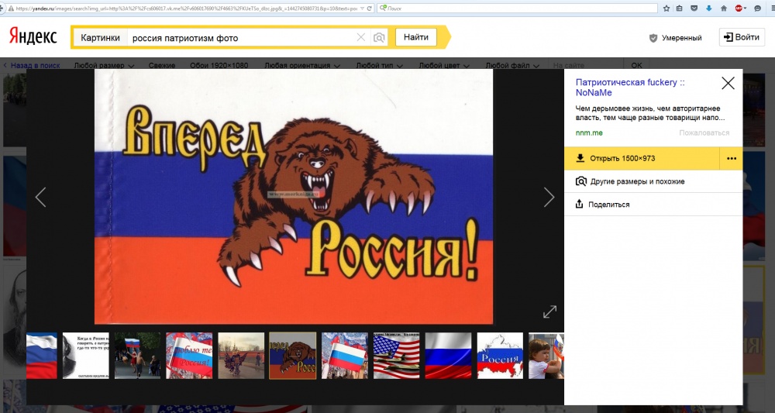Image resolution: width=775 pixels, height=413 pixels.
Task: Expand the Любой тип filter
Action: click(379, 65)
